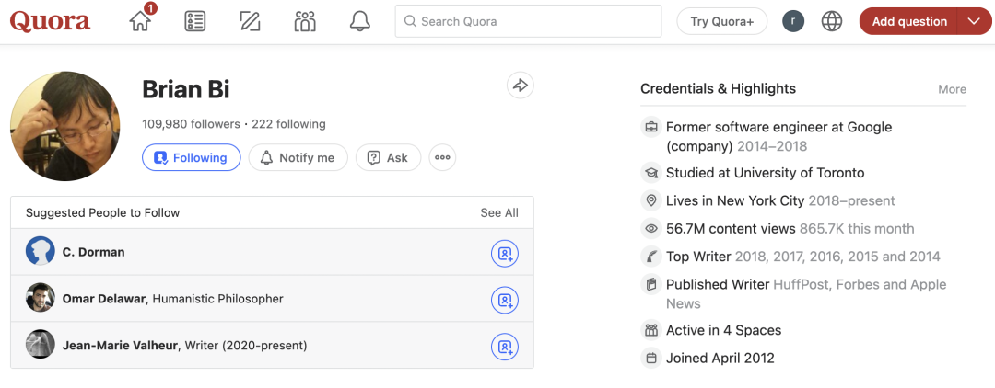The width and height of the screenshot is (995, 388).
Task: Go to the Quora Home feed icon
Action: coord(141,21)
